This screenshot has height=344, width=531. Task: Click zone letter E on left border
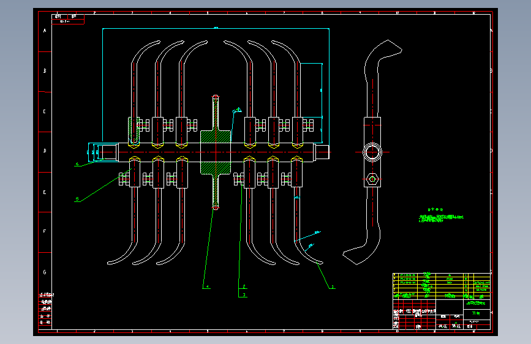tap(45, 192)
